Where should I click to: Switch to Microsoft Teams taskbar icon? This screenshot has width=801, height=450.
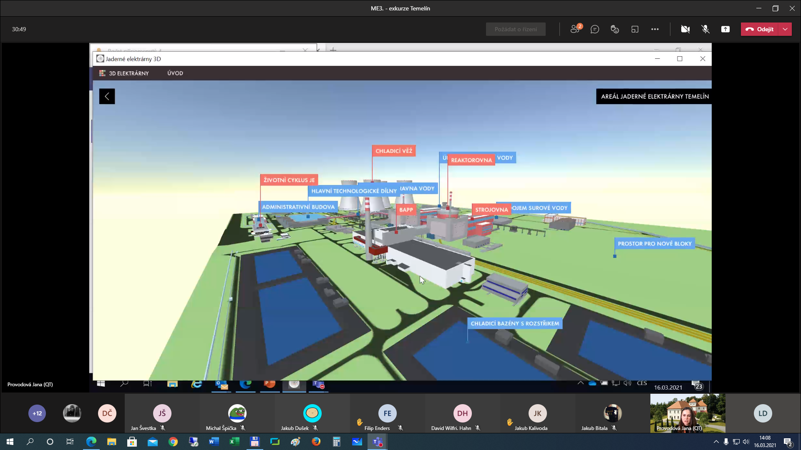point(378,442)
